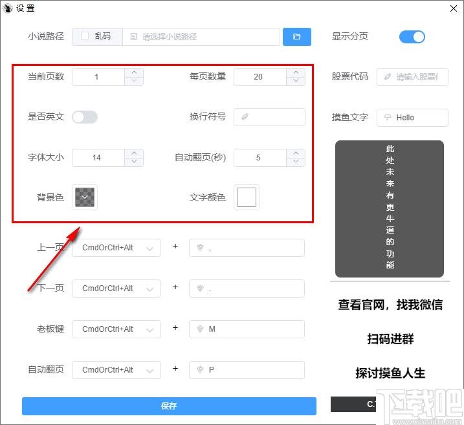This screenshot has width=464, height=425.
Task: Click the 下一页 period key field
Action: (x=247, y=289)
